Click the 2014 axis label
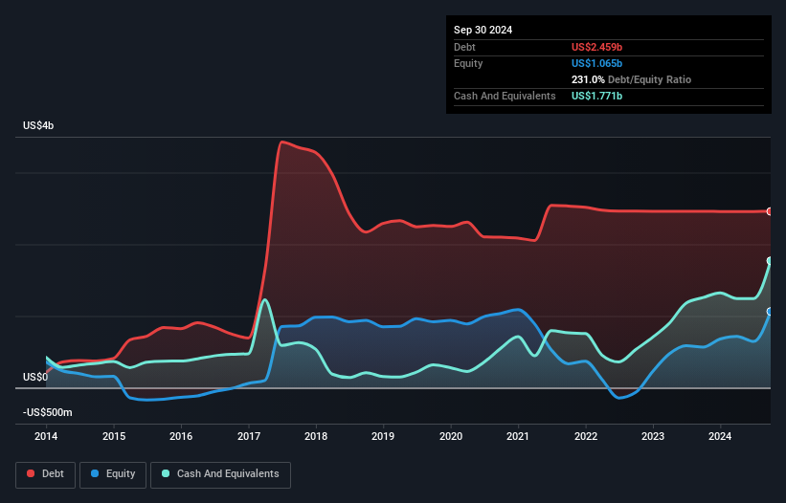 click(46, 436)
